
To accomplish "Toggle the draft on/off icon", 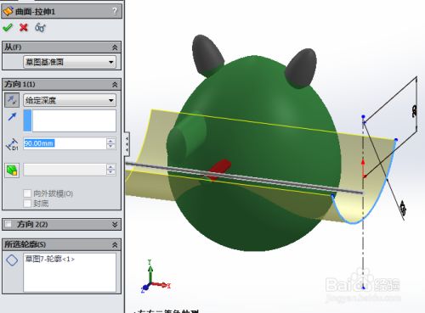I will (12, 170).
